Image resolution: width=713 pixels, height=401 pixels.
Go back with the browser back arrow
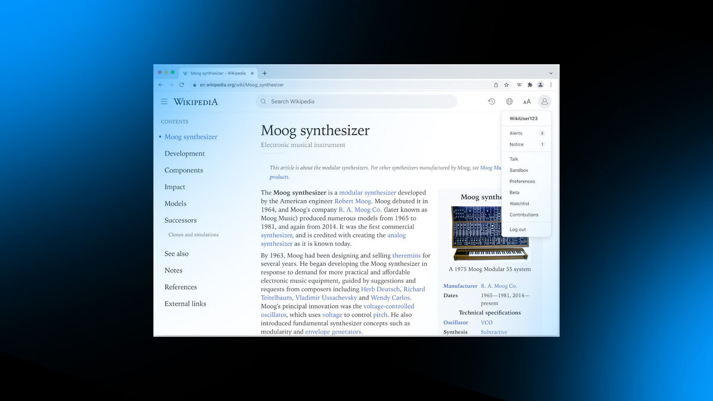tap(160, 85)
